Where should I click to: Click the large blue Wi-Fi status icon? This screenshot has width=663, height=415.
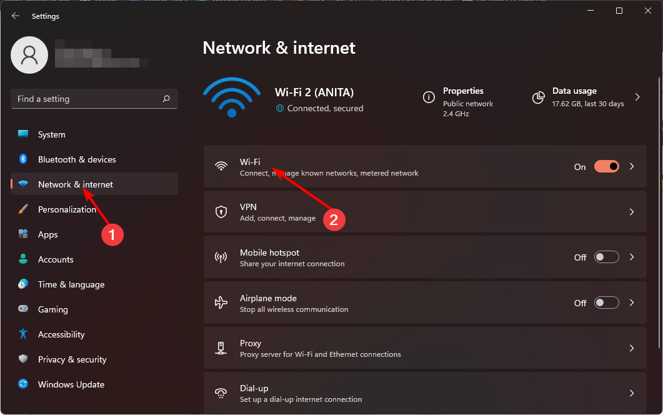pos(232,97)
